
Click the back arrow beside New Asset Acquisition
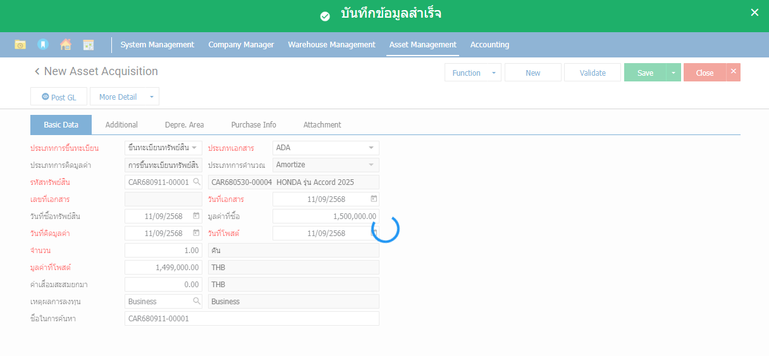pyautogui.click(x=37, y=72)
